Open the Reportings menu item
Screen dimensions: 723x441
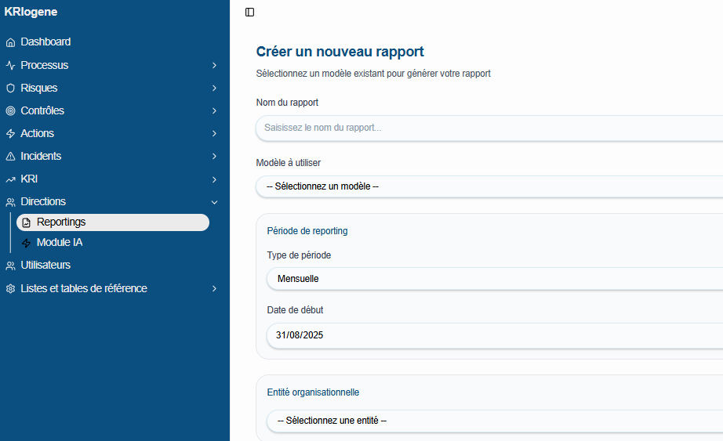(x=112, y=222)
